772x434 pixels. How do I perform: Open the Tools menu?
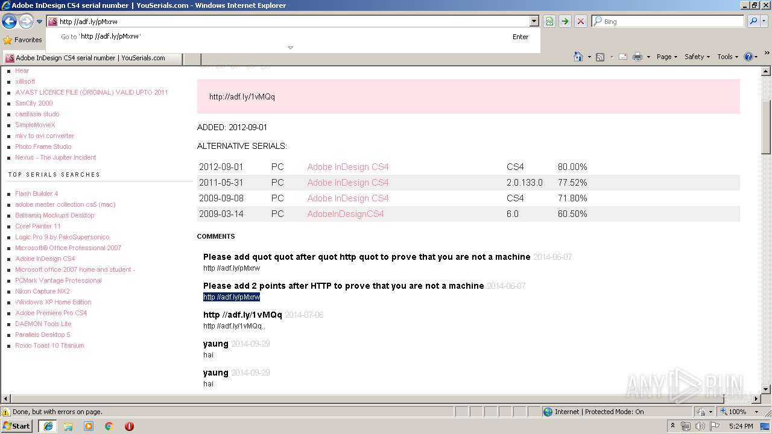(728, 57)
